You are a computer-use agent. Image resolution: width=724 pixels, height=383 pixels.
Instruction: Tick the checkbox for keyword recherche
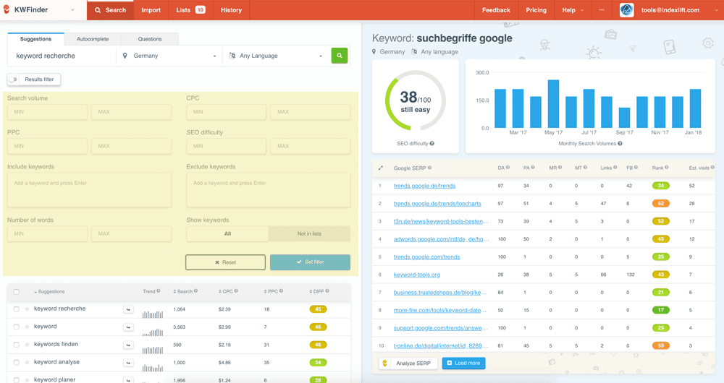pyautogui.click(x=17, y=309)
